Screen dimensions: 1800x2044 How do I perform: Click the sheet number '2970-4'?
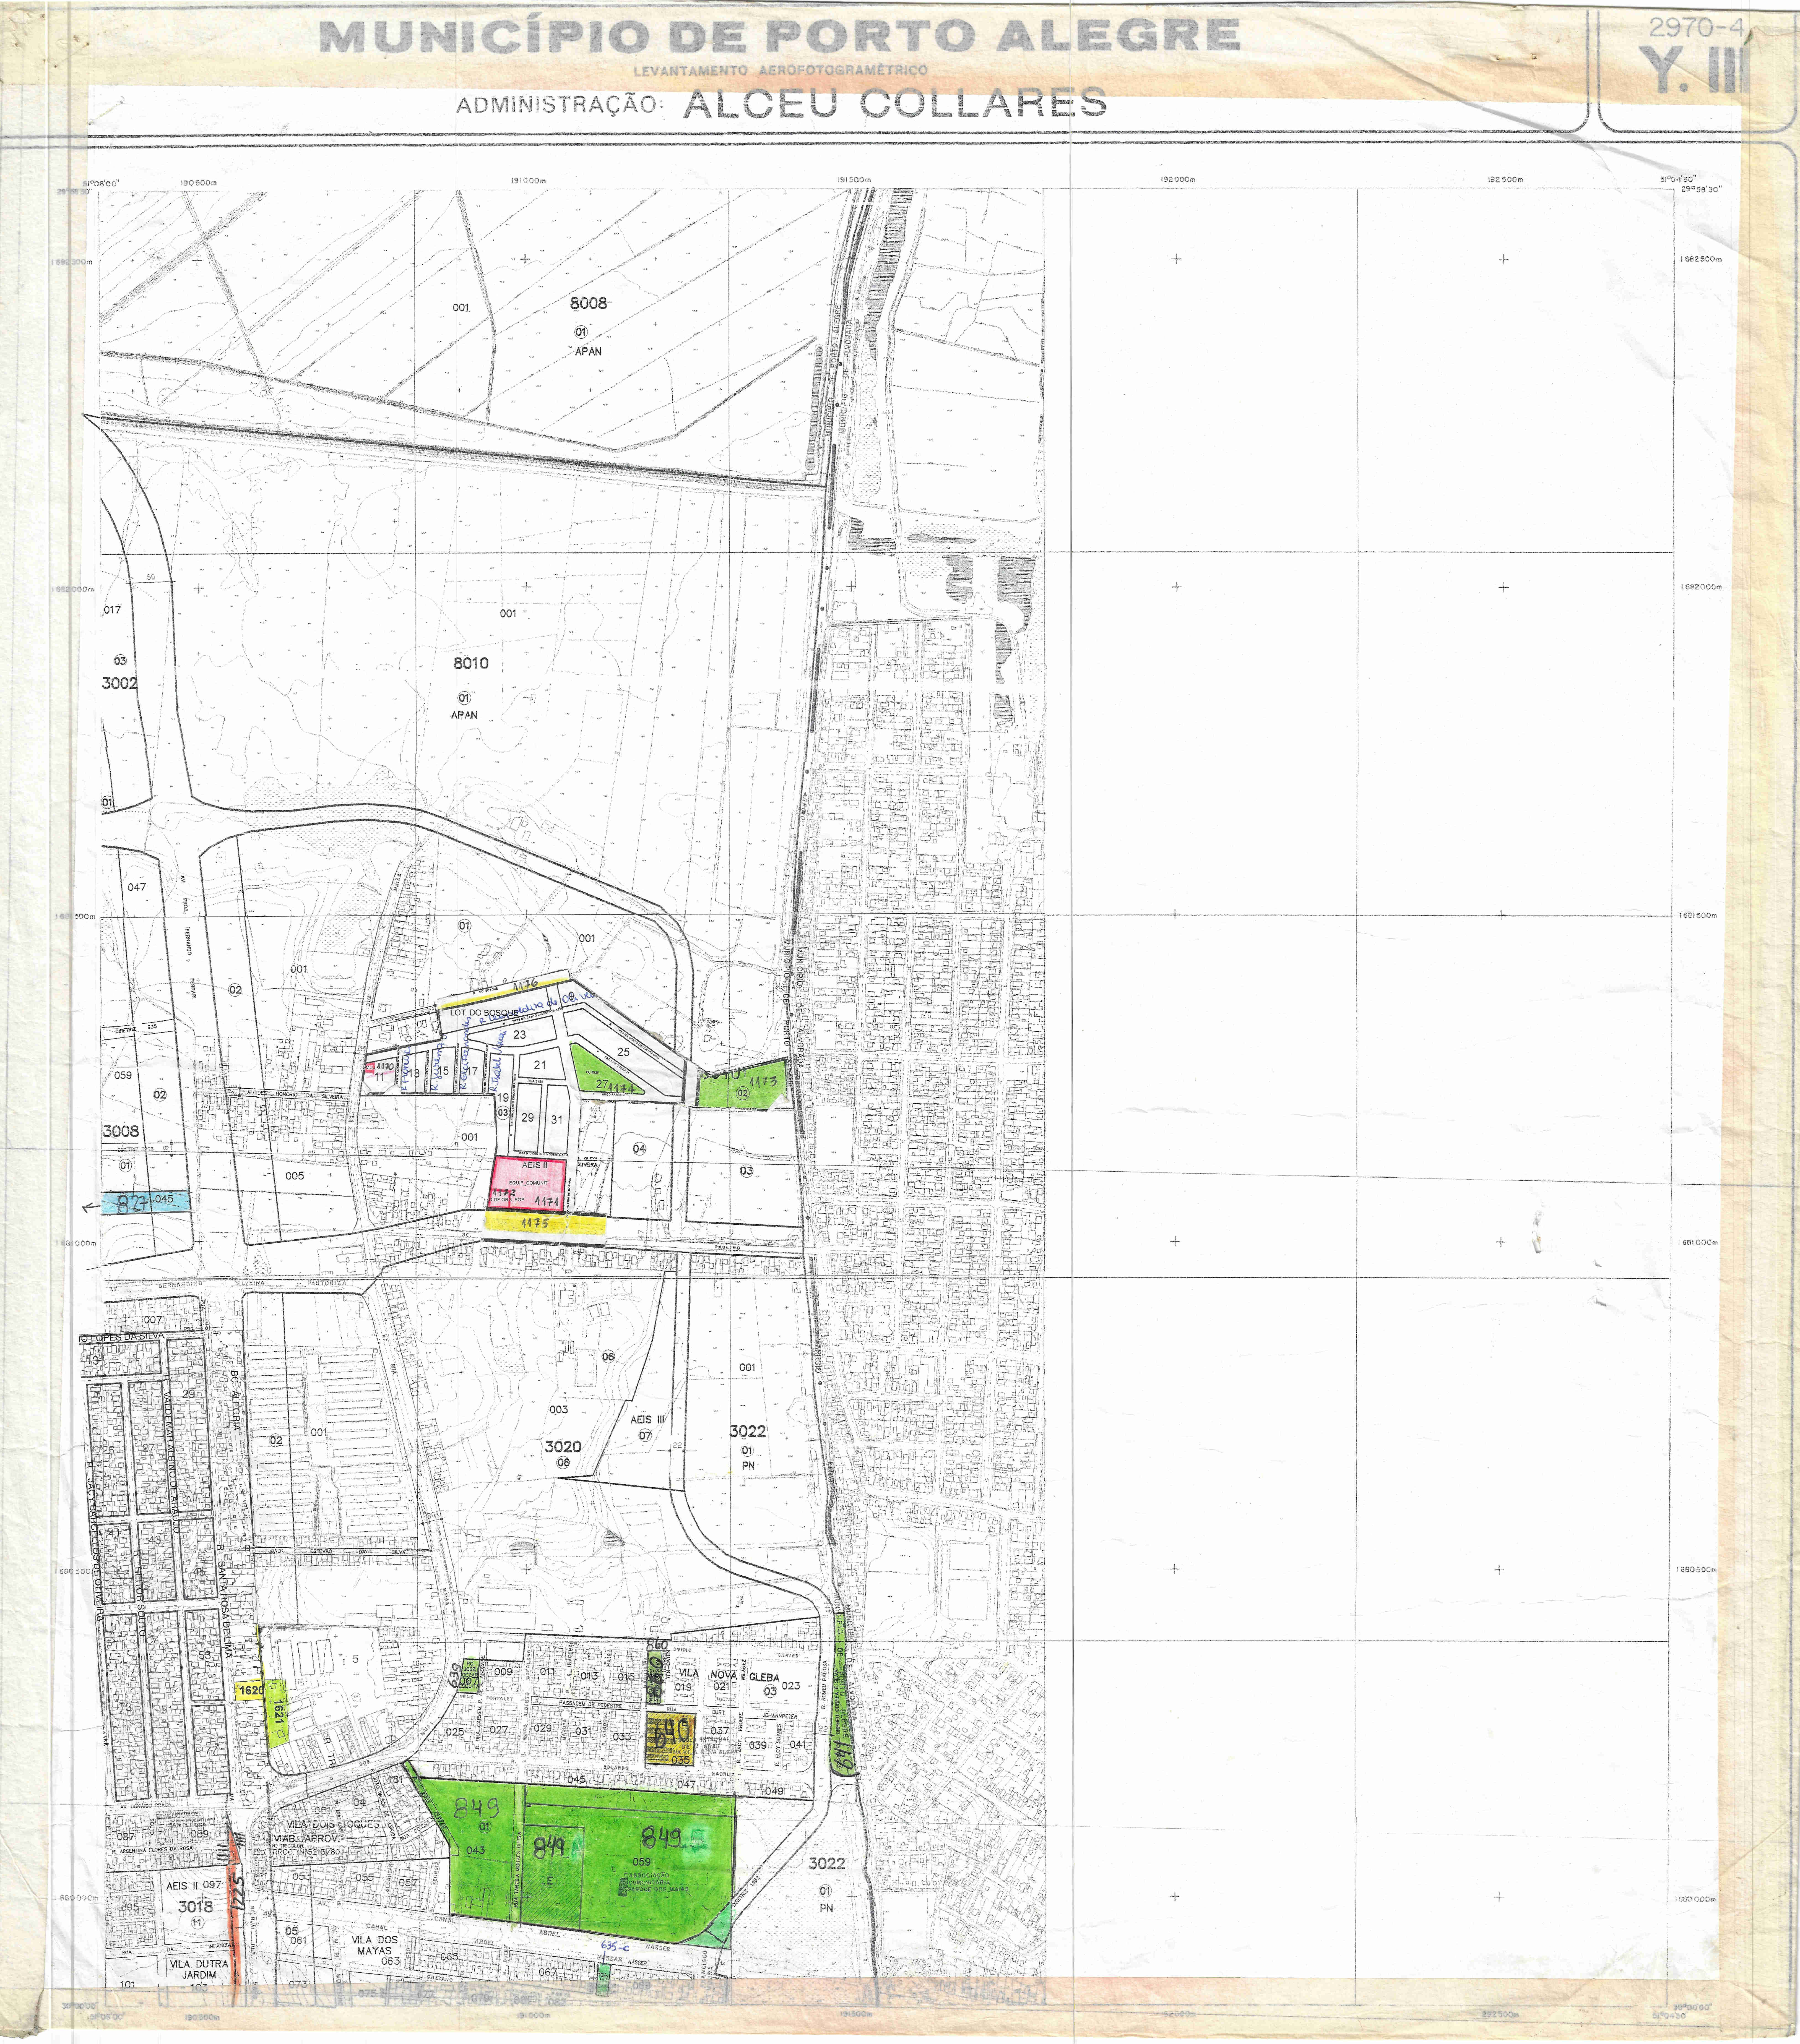point(1697,28)
